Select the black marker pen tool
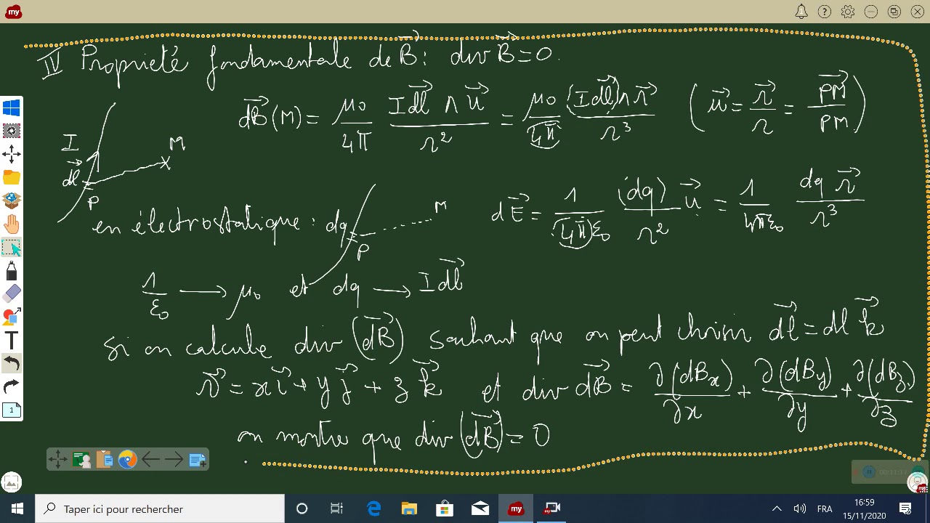The height and width of the screenshot is (523, 930). (12, 270)
